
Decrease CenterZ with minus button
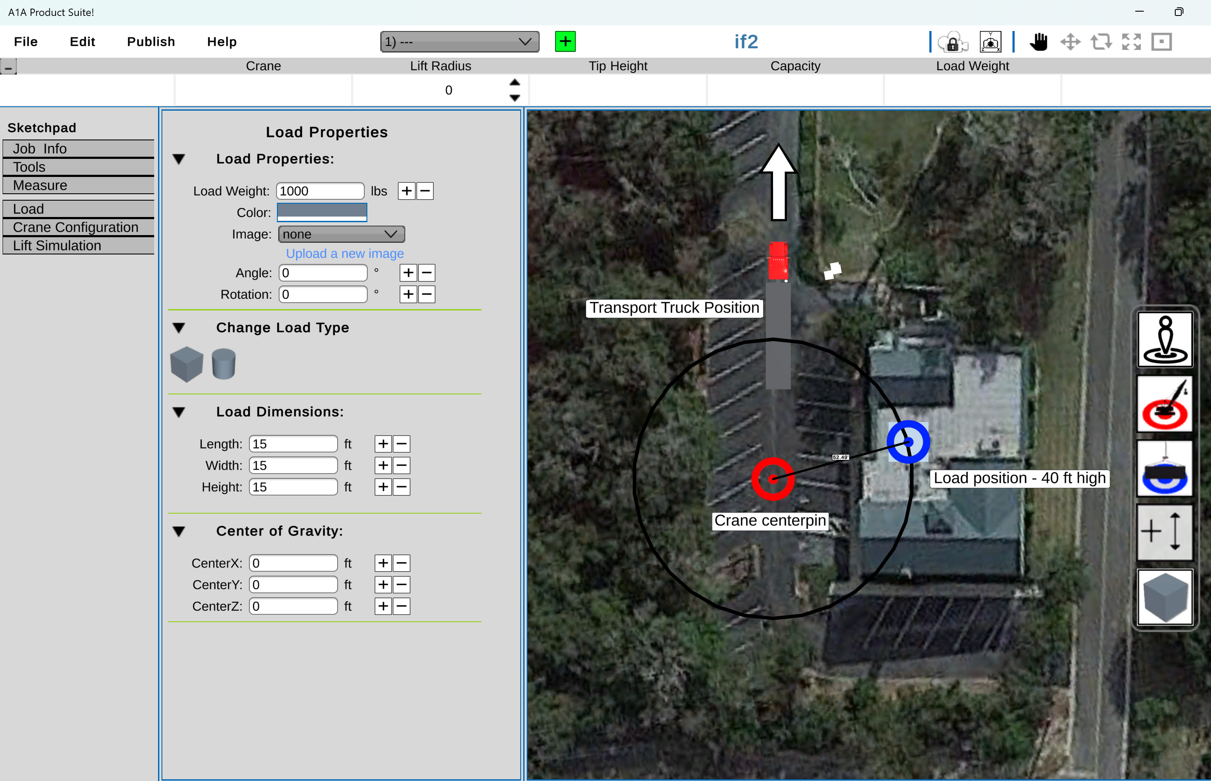[402, 606]
